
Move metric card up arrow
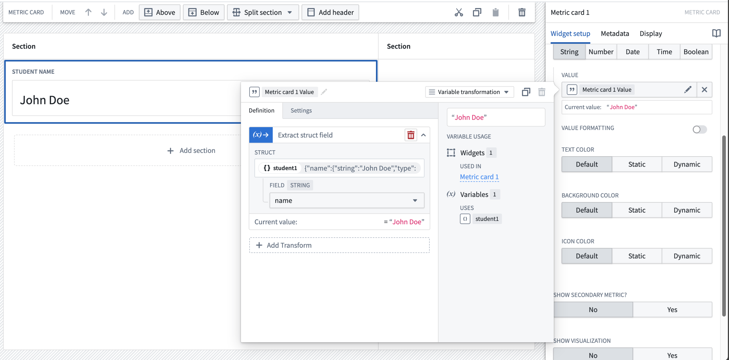point(88,12)
